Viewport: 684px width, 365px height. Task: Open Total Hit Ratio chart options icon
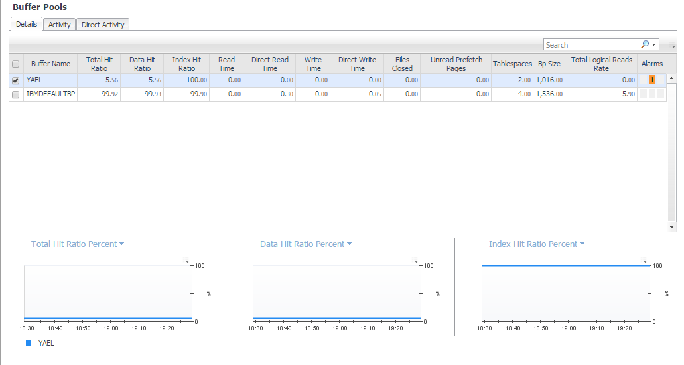(186, 259)
